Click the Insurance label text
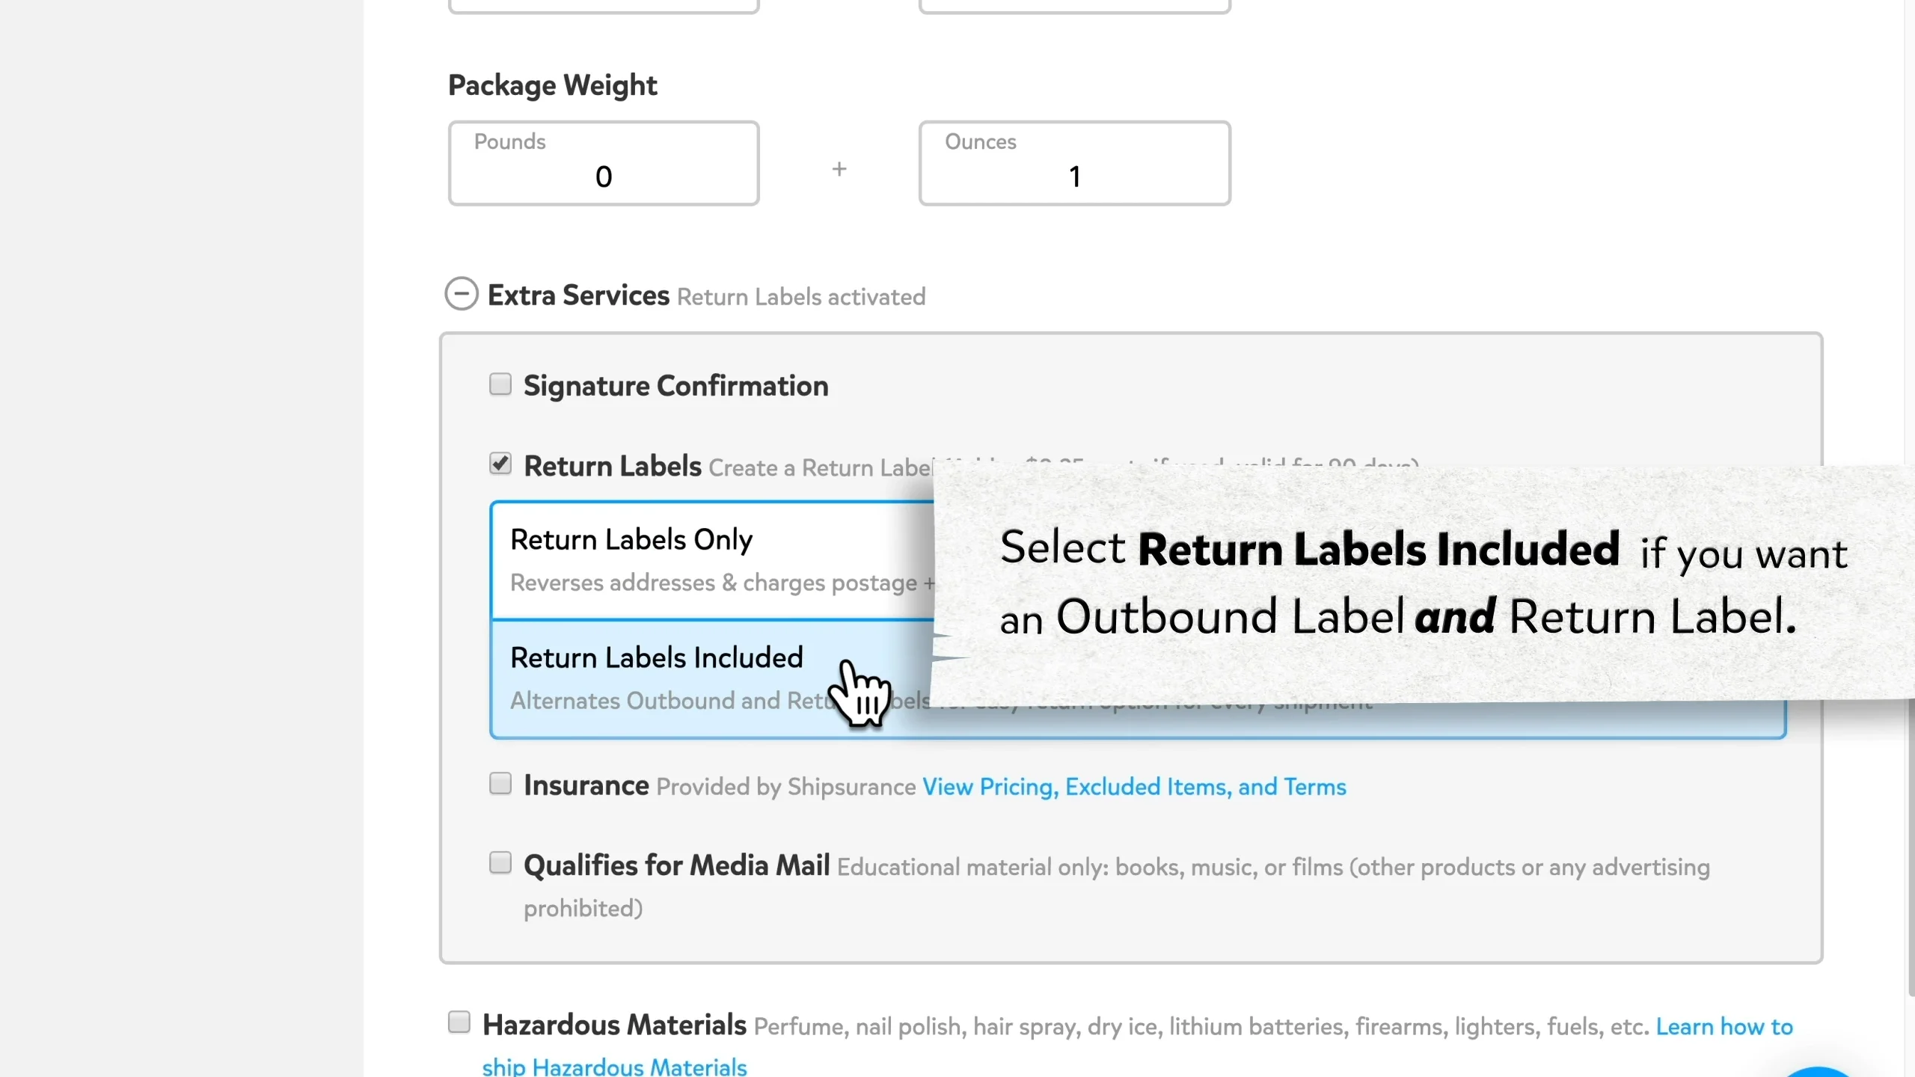This screenshot has width=1915, height=1077. pyautogui.click(x=586, y=785)
